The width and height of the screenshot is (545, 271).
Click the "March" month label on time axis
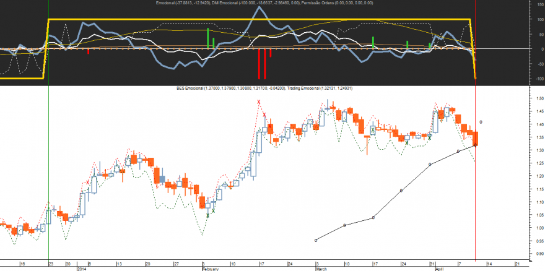click(321, 269)
